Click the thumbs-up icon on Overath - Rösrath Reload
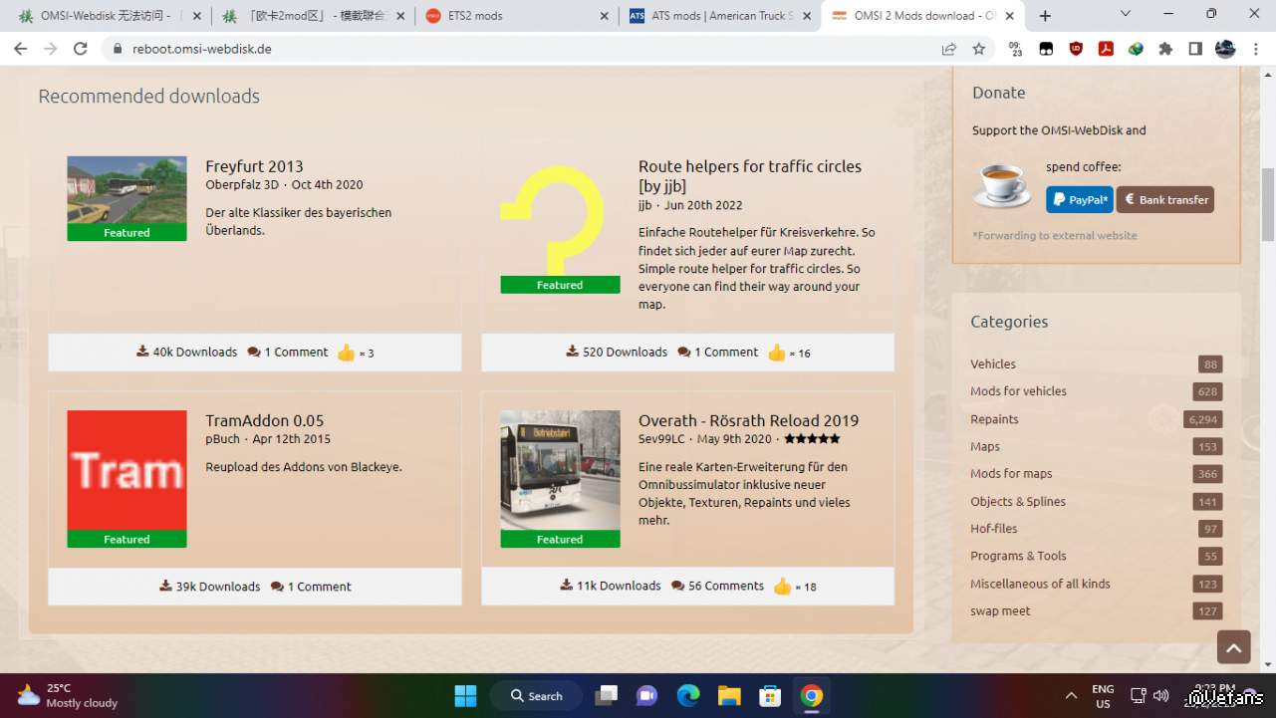The height and width of the screenshot is (718, 1276). click(782, 587)
